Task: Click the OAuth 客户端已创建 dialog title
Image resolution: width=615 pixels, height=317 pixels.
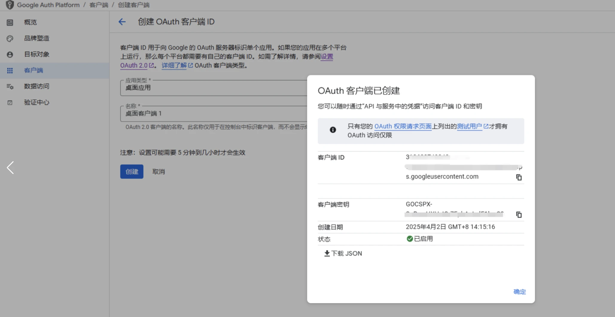Action: 359,91
